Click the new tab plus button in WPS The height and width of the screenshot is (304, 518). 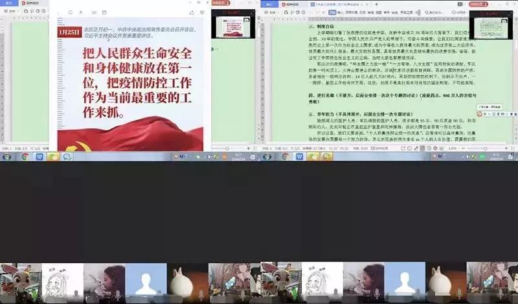pos(376,5)
